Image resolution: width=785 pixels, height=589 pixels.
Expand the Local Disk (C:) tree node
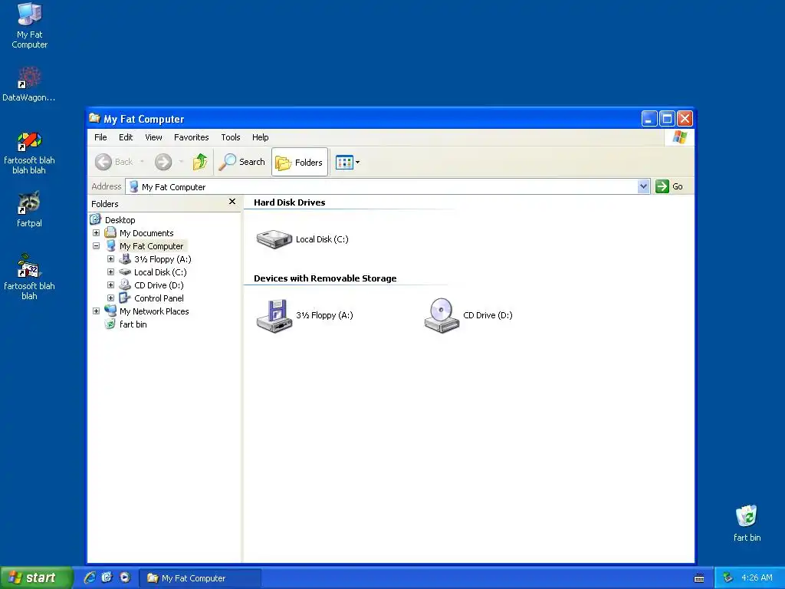tap(110, 272)
